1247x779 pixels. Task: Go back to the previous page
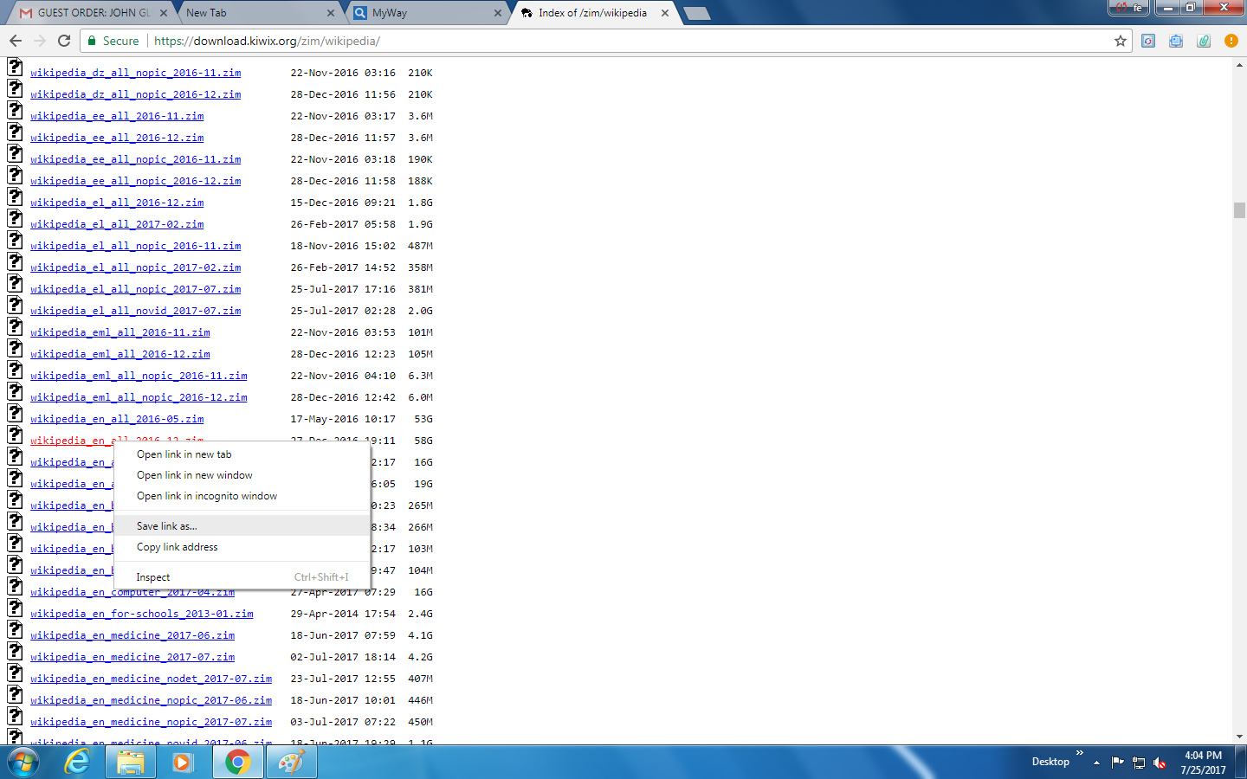click(x=16, y=41)
